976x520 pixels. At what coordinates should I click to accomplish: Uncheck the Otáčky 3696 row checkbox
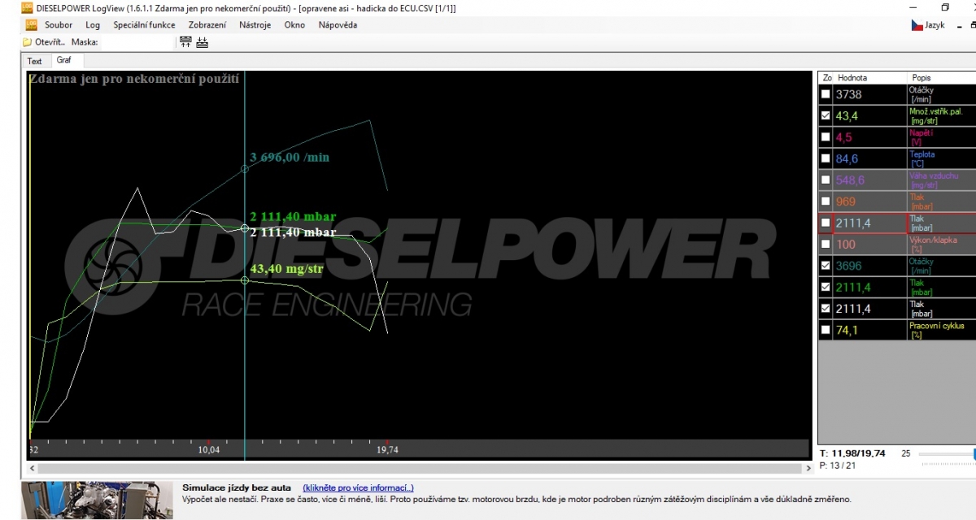coord(826,266)
